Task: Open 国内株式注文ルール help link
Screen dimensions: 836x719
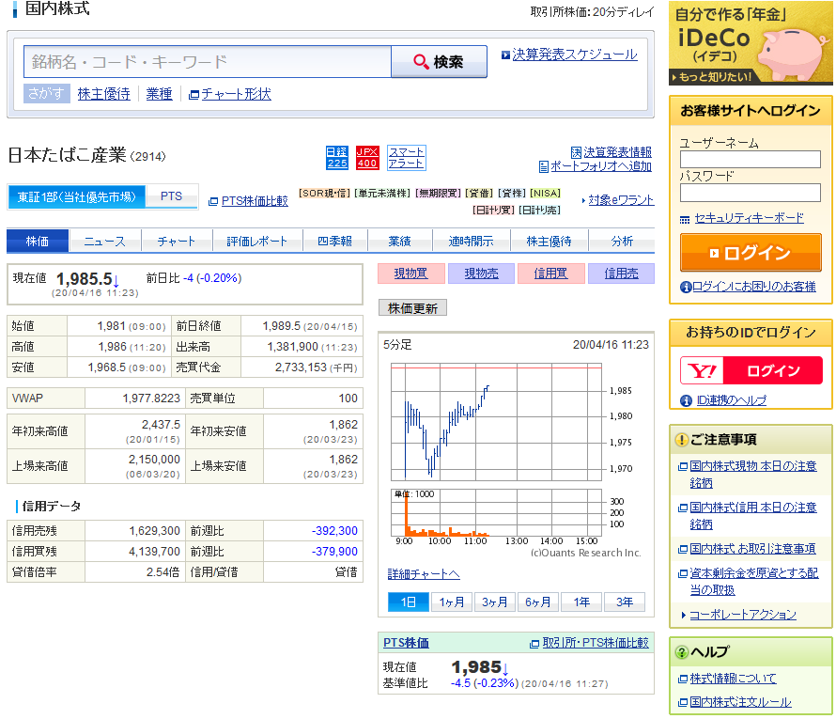Action: click(740, 702)
